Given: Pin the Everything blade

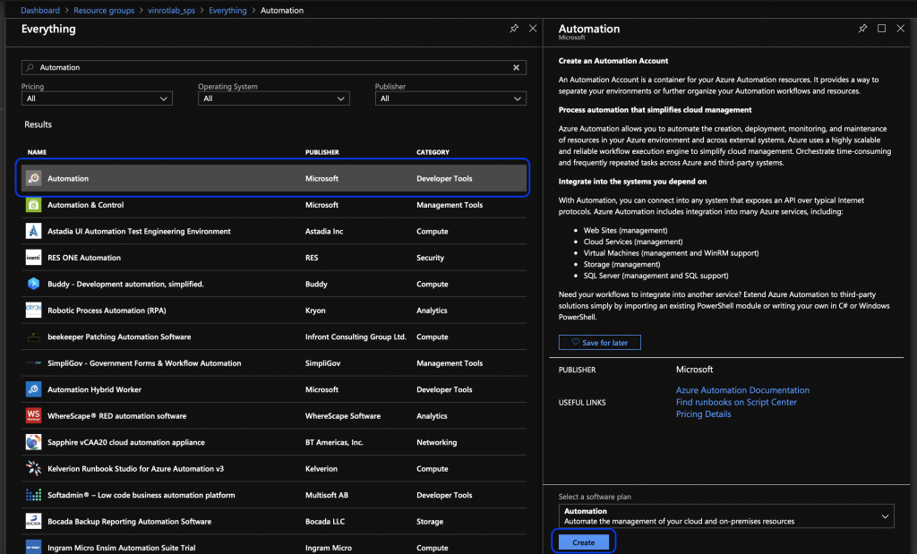Looking at the screenshot, I should point(513,28).
